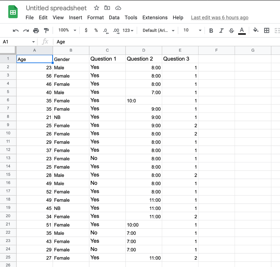Click the formula bar containing Age
Image resolution: width=280 pixels, height=267 pixels.
(166, 42)
